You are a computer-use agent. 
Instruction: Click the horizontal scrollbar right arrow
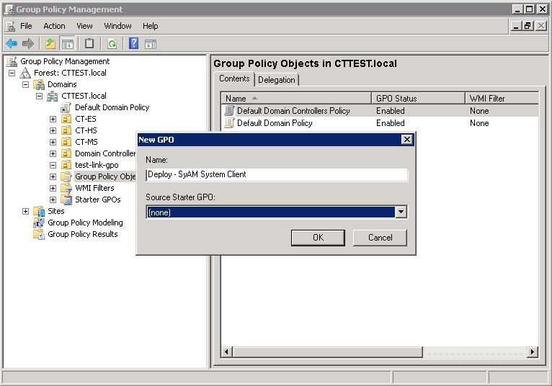(x=533, y=351)
